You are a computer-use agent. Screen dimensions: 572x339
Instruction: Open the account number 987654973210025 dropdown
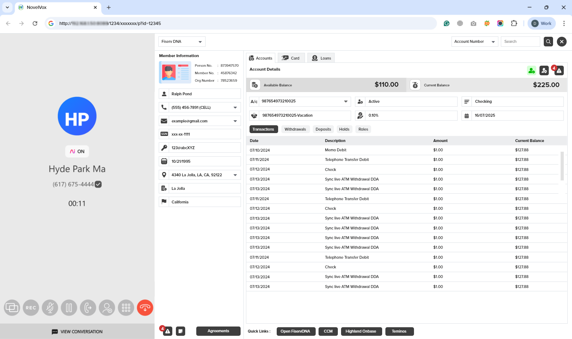click(x=345, y=101)
